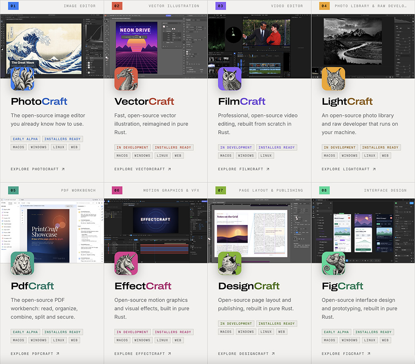Click the macOS platform tag under EffectCraft
Image resolution: width=415 pixels, height=364 pixels.
(x=122, y=340)
